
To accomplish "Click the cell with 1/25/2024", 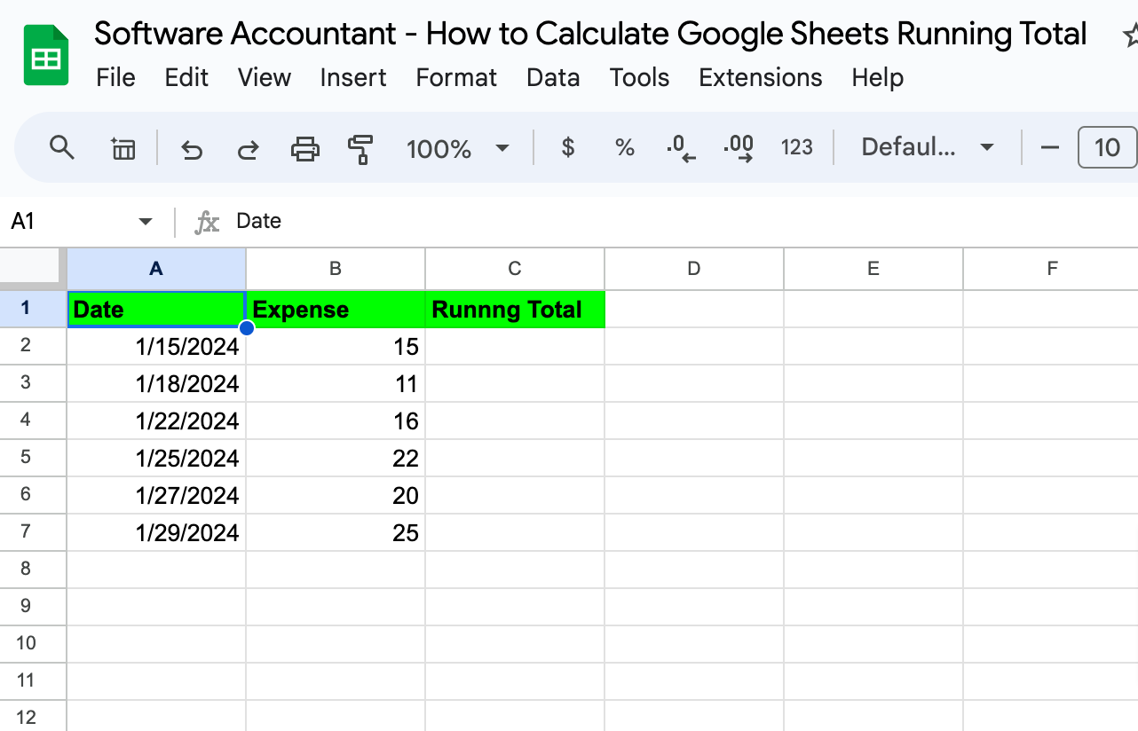I will click(x=156, y=459).
